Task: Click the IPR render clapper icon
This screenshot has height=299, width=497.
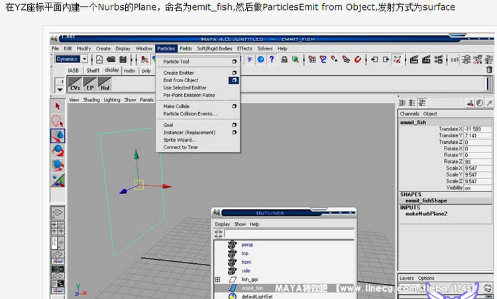Action: [x=426, y=59]
